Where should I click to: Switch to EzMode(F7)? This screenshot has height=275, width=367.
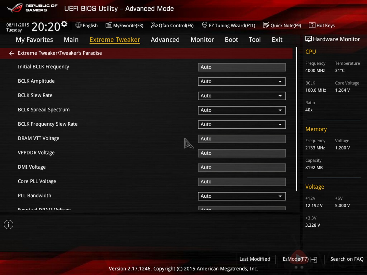[300, 259]
